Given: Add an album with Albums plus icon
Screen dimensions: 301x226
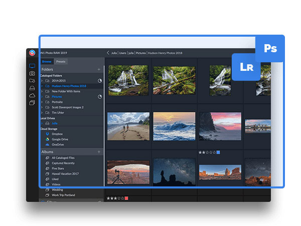Looking at the screenshot, I should 99,152.
